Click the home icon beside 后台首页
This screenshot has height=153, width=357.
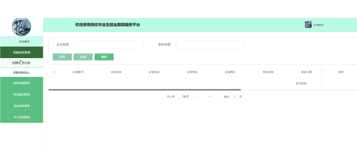click(16, 42)
